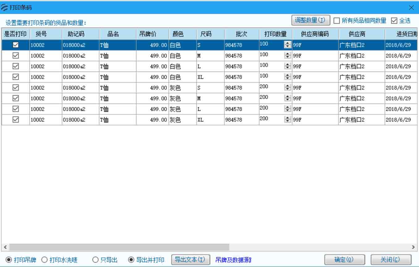Click quantity spinner for 白色 XL row
Image resolution: width=419 pixels, height=267 pixels.
[288, 77]
